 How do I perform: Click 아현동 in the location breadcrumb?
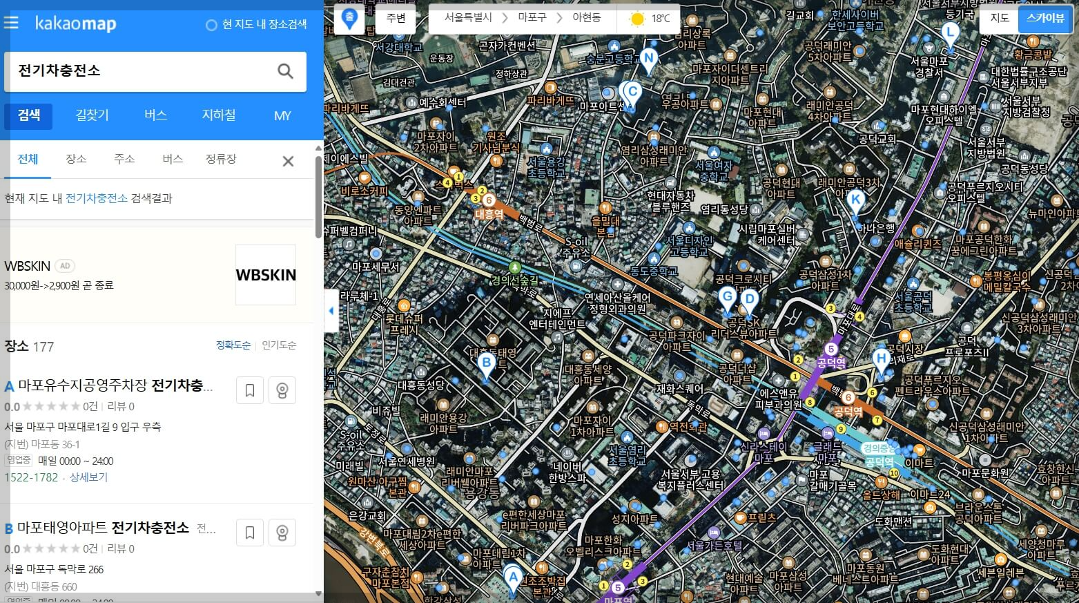(x=586, y=18)
